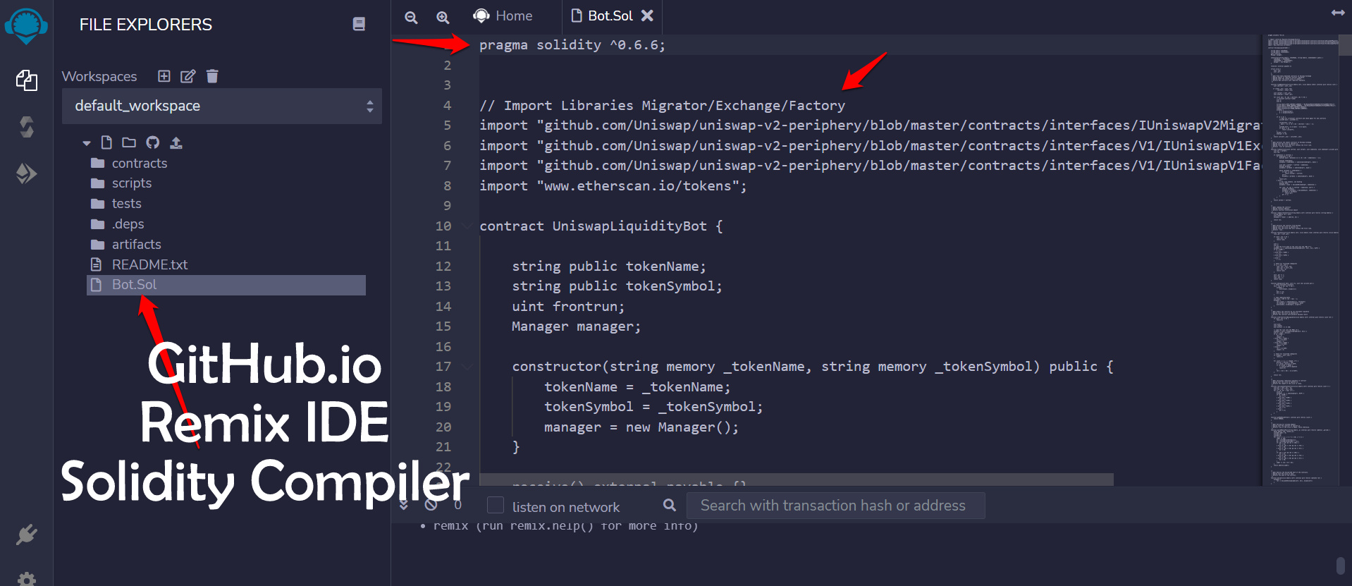Click 'Manager manager;' code line
The height and width of the screenshot is (586, 1352).
pos(576,326)
